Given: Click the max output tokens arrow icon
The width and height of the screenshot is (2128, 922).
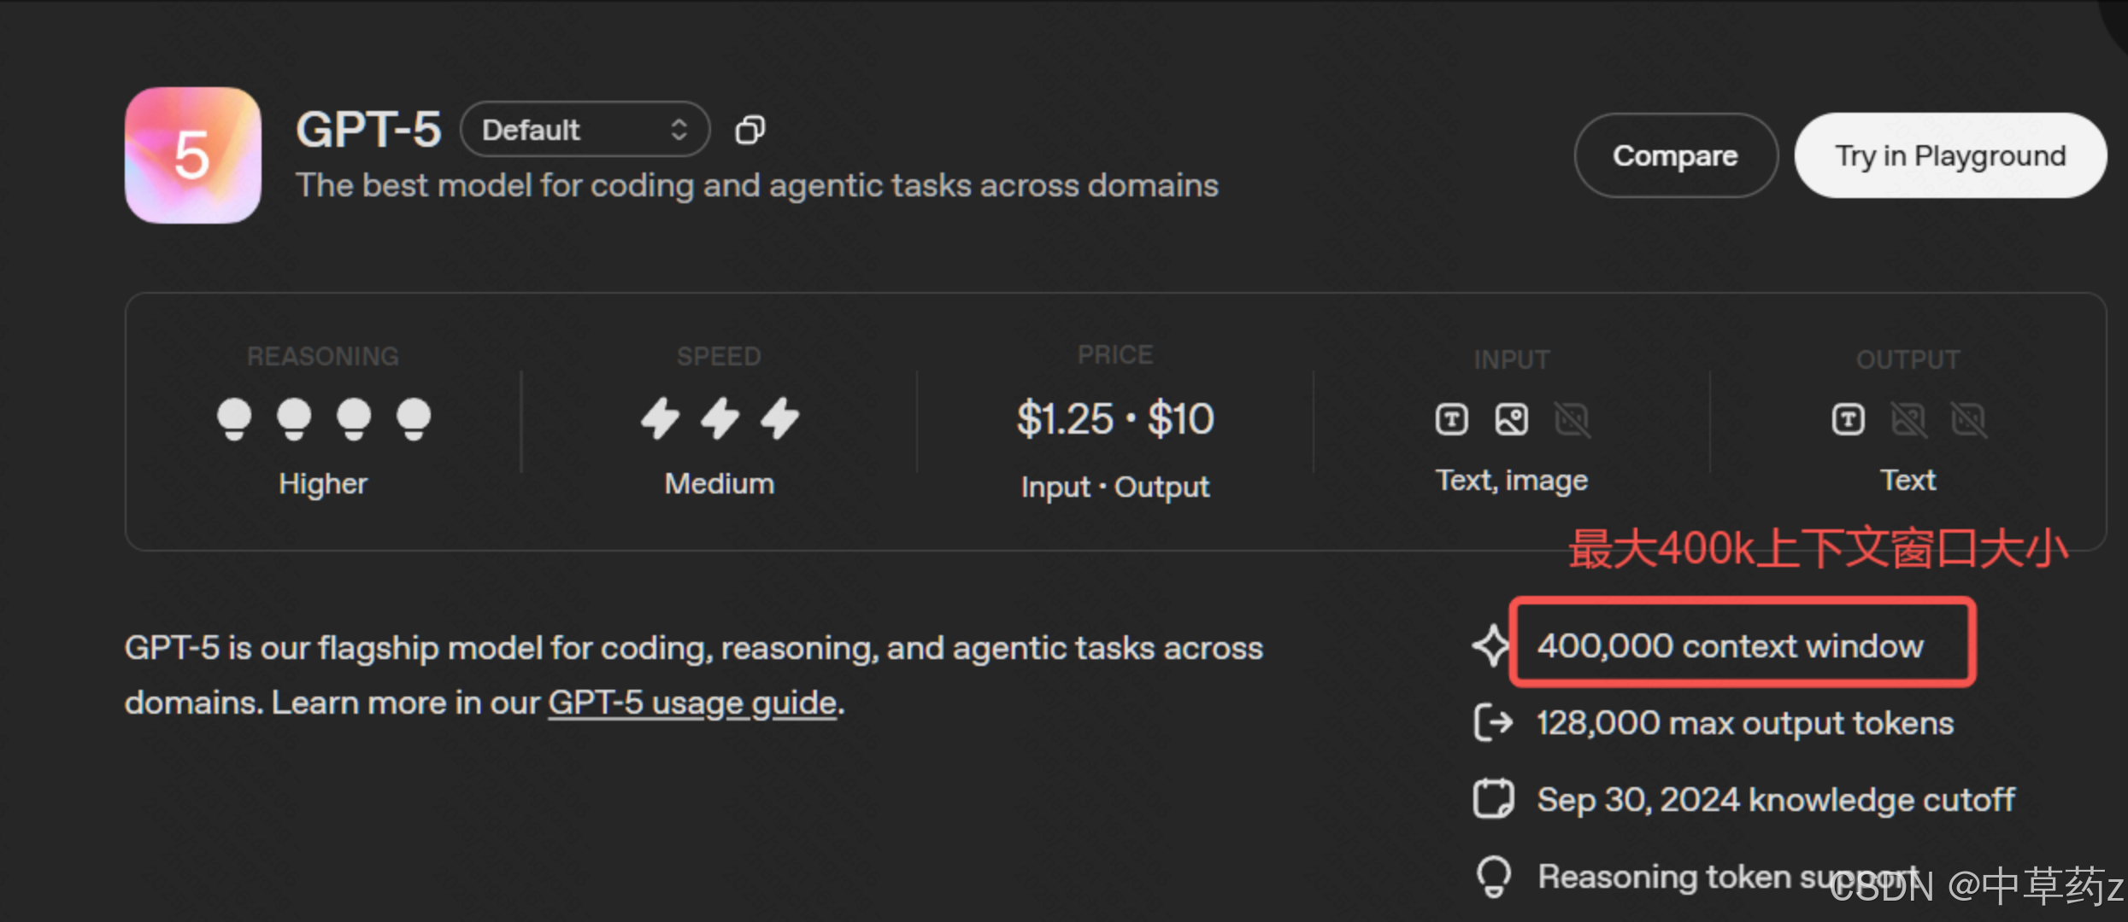Looking at the screenshot, I should pyautogui.click(x=1493, y=722).
